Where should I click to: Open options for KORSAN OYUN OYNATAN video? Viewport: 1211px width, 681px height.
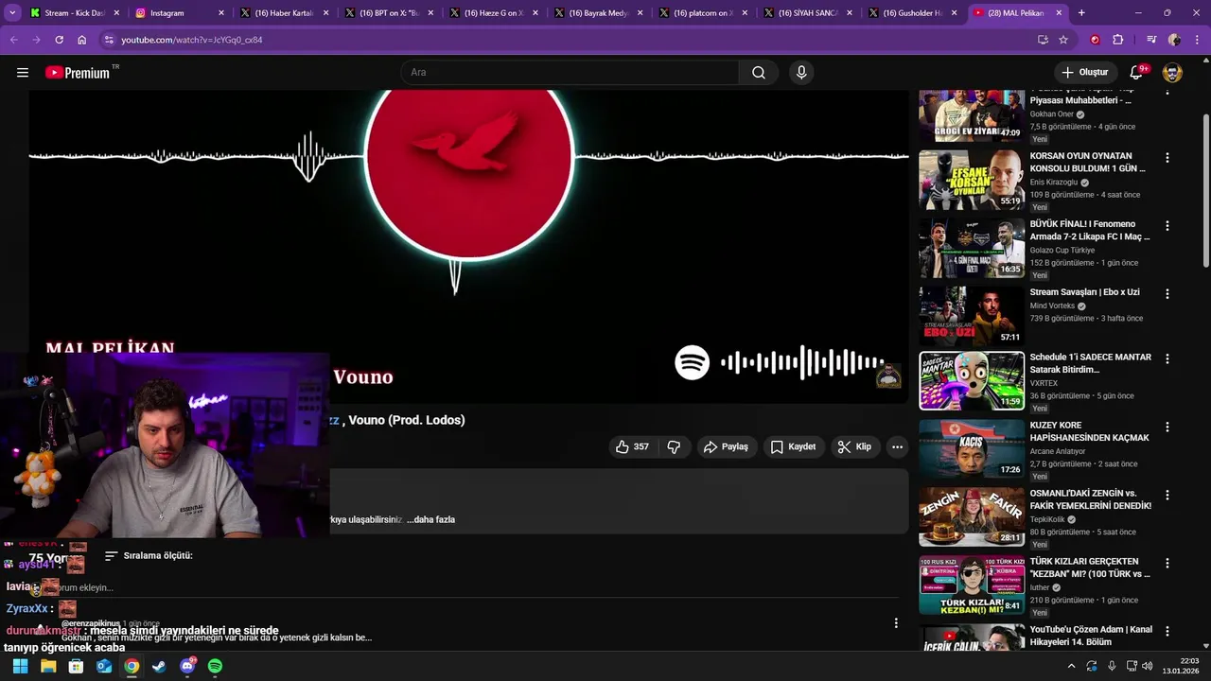(x=1167, y=158)
